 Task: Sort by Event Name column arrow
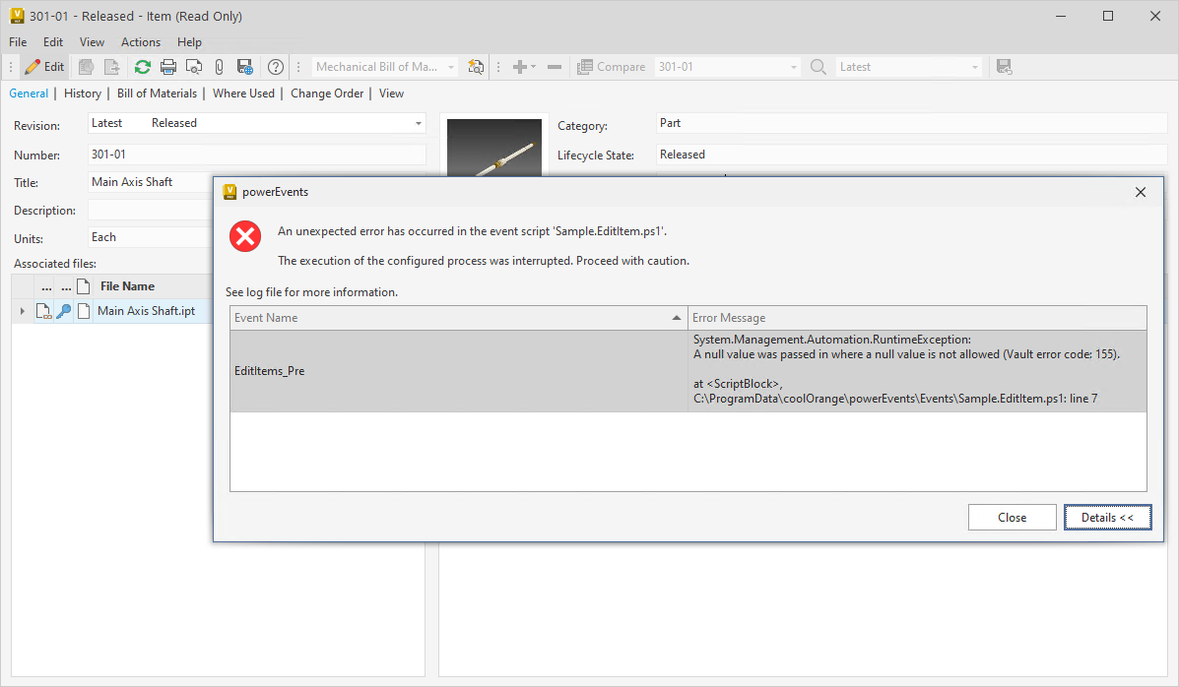(x=676, y=318)
